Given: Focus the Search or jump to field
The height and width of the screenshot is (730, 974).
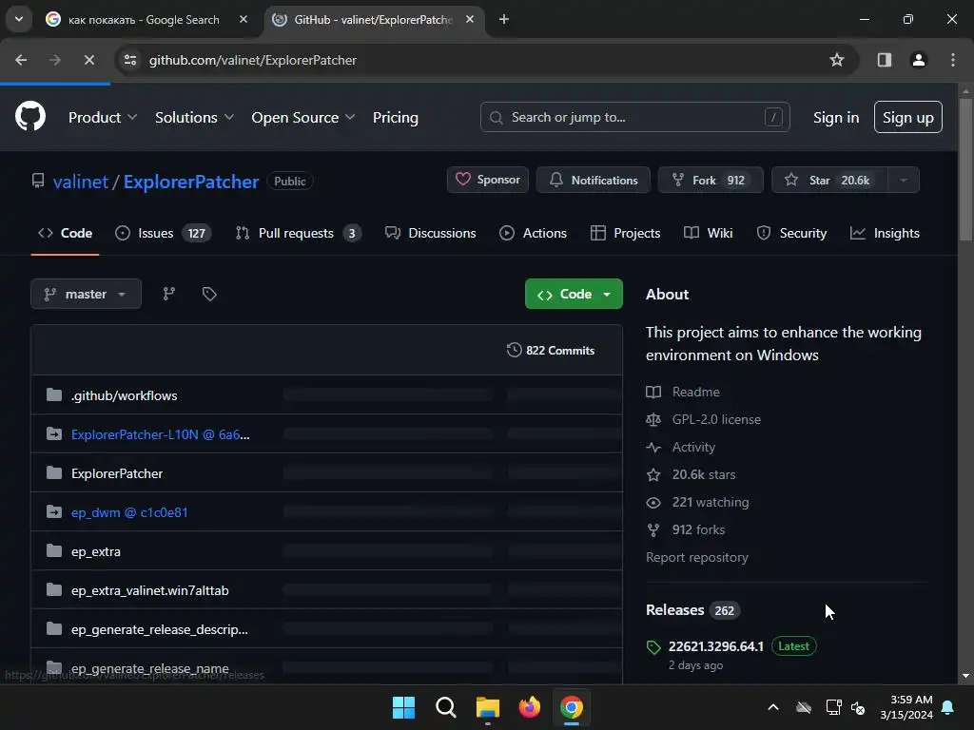Looking at the screenshot, I should click(x=634, y=117).
